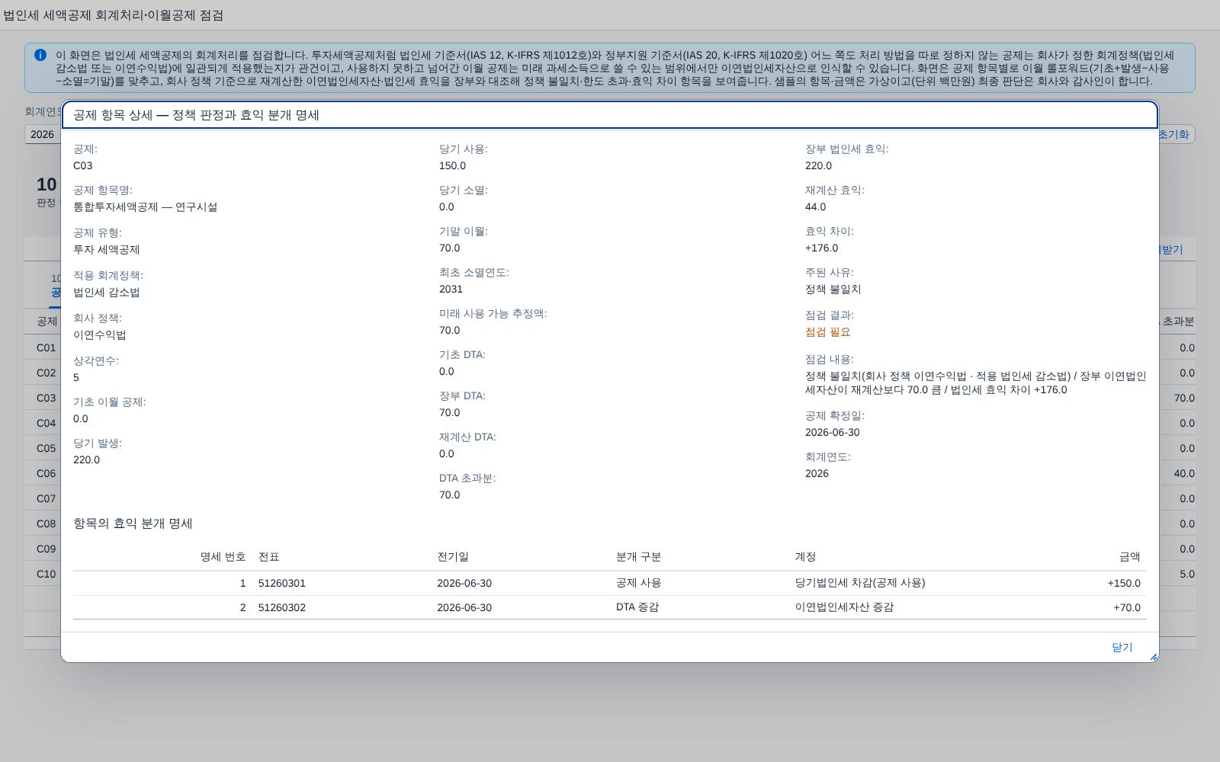Click the 점검 내용 description text
Image resolution: width=1220 pixels, height=762 pixels.
[x=975, y=383]
